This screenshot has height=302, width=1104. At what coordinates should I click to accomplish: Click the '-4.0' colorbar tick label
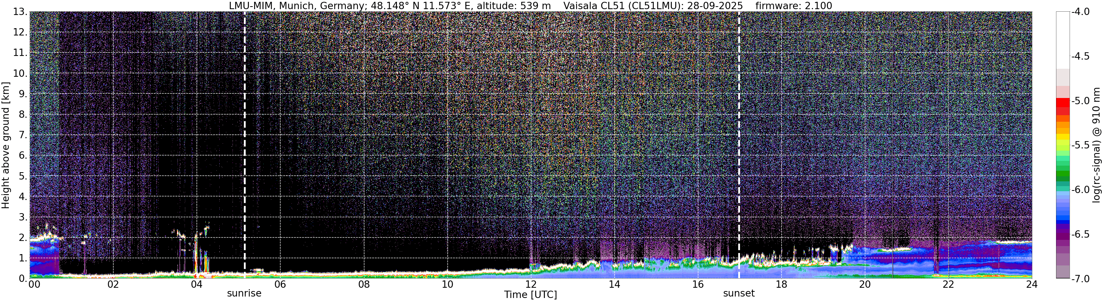[x=1081, y=12]
